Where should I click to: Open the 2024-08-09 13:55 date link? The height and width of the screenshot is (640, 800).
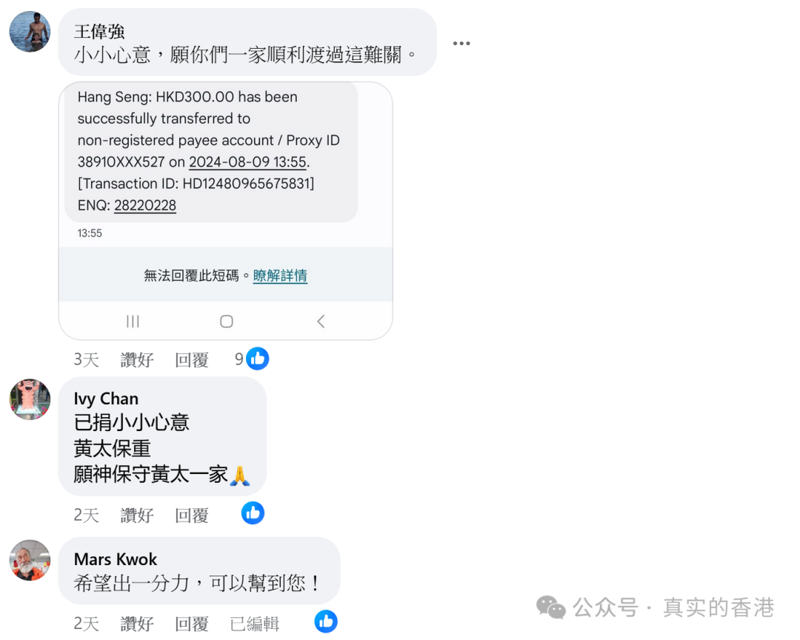247,161
